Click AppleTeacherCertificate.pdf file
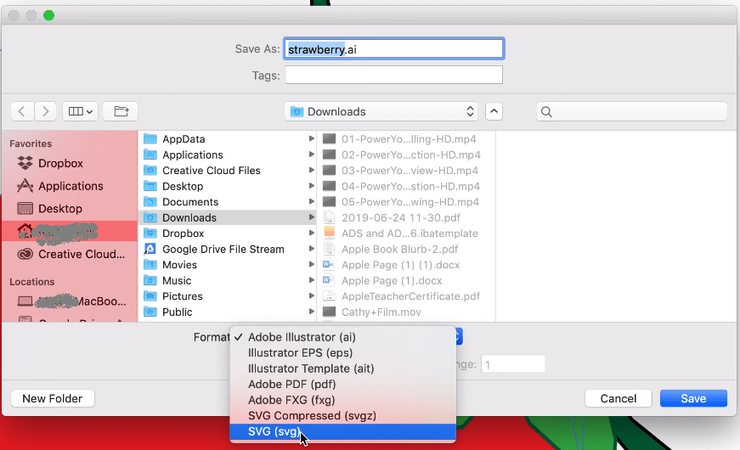740x450 pixels. coord(406,296)
